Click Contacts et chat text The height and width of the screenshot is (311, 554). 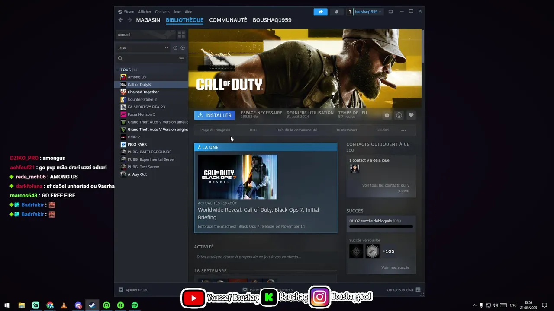(x=400, y=290)
